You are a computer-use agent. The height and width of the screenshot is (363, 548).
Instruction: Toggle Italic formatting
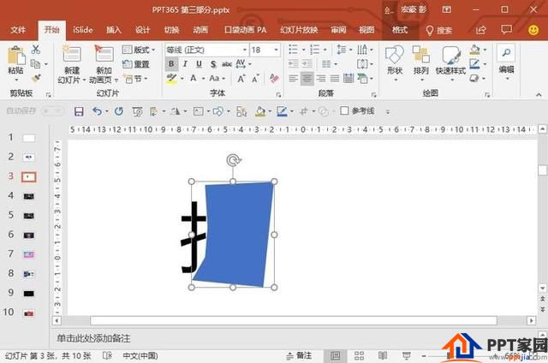185,64
